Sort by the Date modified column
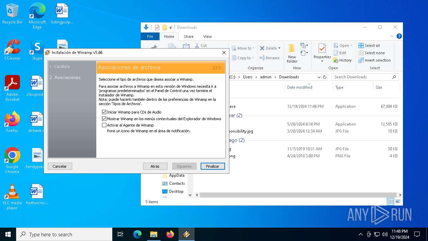Screen dimensions: 428x241 [x=300, y=87]
